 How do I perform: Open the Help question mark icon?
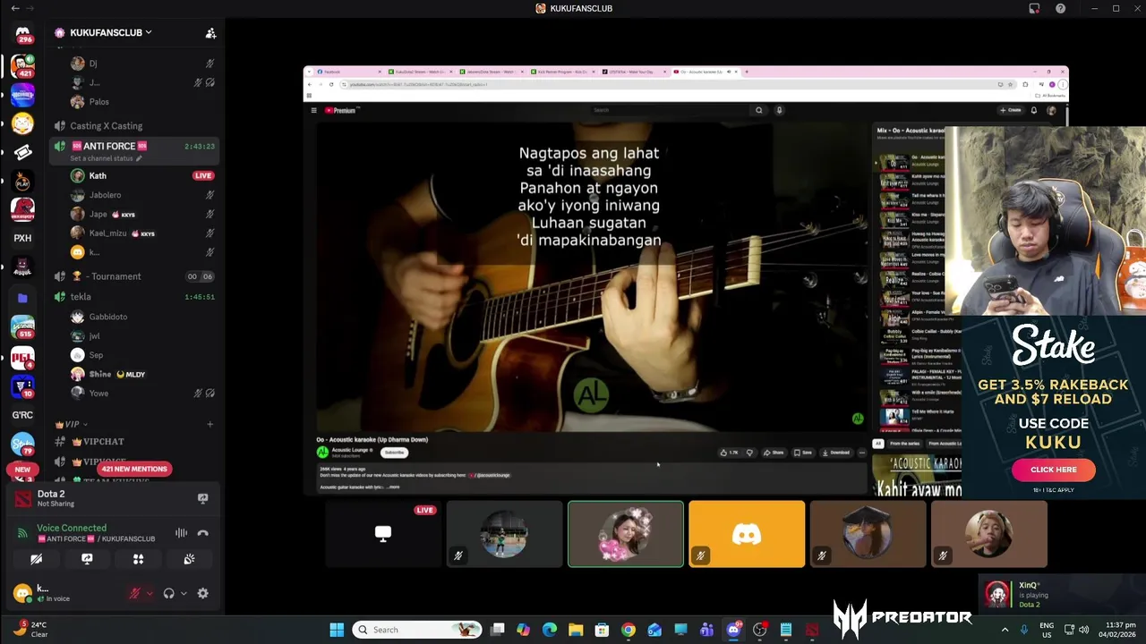click(1061, 8)
